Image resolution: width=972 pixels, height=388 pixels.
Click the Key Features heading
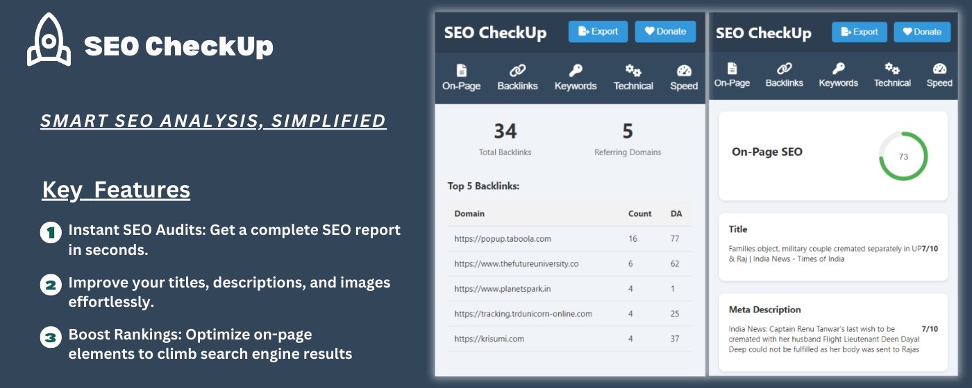point(116,190)
